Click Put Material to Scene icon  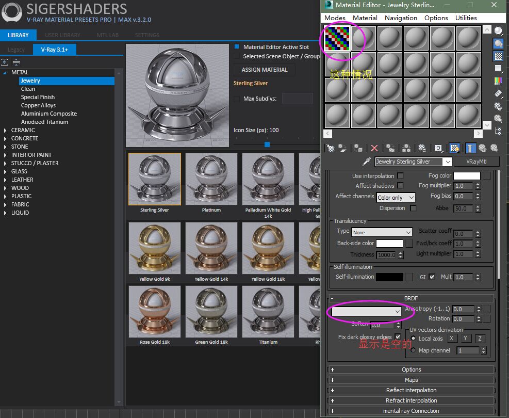point(342,148)
